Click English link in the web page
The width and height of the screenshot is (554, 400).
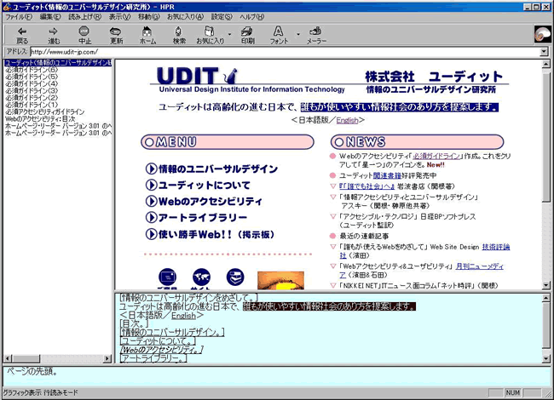point(347,120)
